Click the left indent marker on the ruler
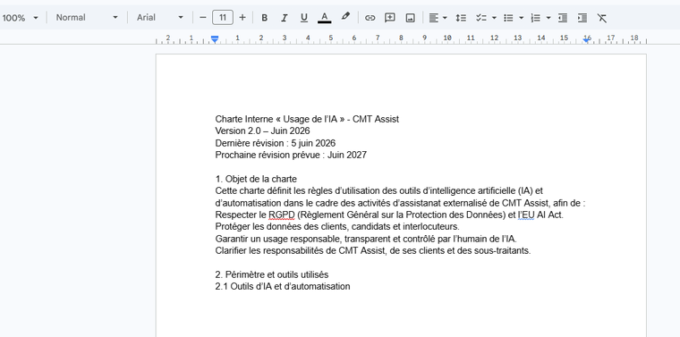The width and height of the screenshot is (680, 337). pyautogui.click(x=215, y=39)
